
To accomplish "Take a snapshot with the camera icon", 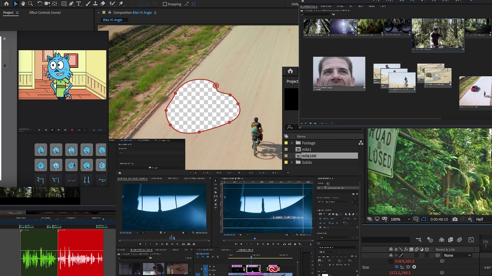I will 455,219.
